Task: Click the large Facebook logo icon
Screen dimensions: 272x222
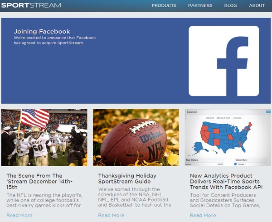Action: 224,61
